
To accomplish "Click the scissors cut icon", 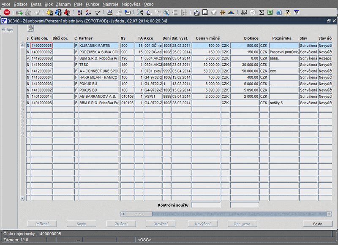I will coord(140,13).
